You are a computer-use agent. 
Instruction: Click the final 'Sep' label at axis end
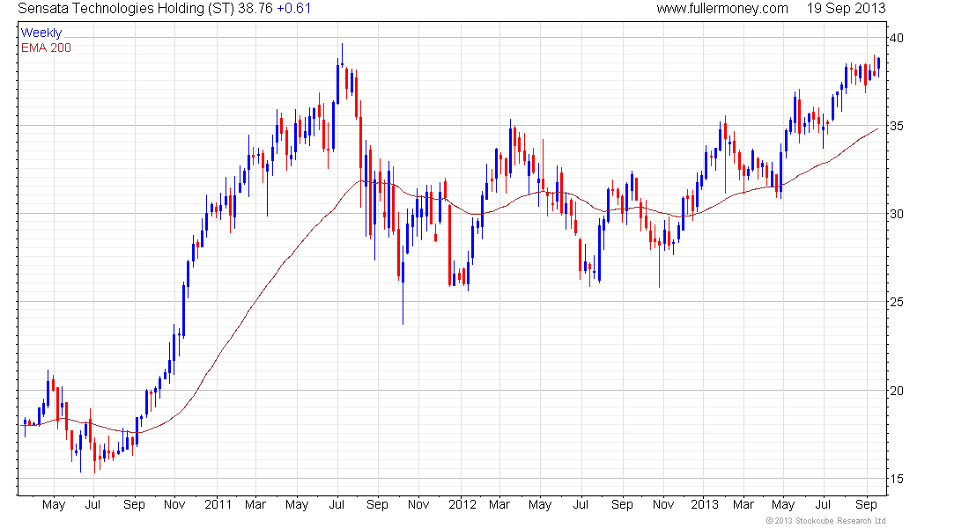point(866,504)
